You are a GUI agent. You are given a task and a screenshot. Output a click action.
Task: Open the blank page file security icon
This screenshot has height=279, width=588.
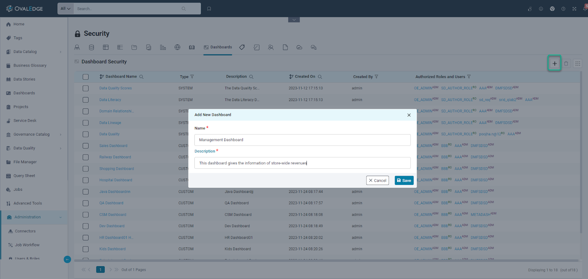(x=285, y=47)
